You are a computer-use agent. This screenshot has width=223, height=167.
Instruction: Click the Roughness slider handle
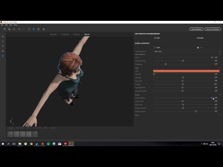[x=165, y=64]
